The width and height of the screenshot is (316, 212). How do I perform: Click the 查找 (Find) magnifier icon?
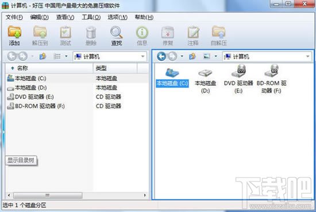pyautogui.click(x=117, y=36)
